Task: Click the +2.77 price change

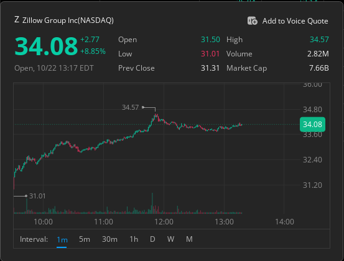Action: (x=90, y=40)
